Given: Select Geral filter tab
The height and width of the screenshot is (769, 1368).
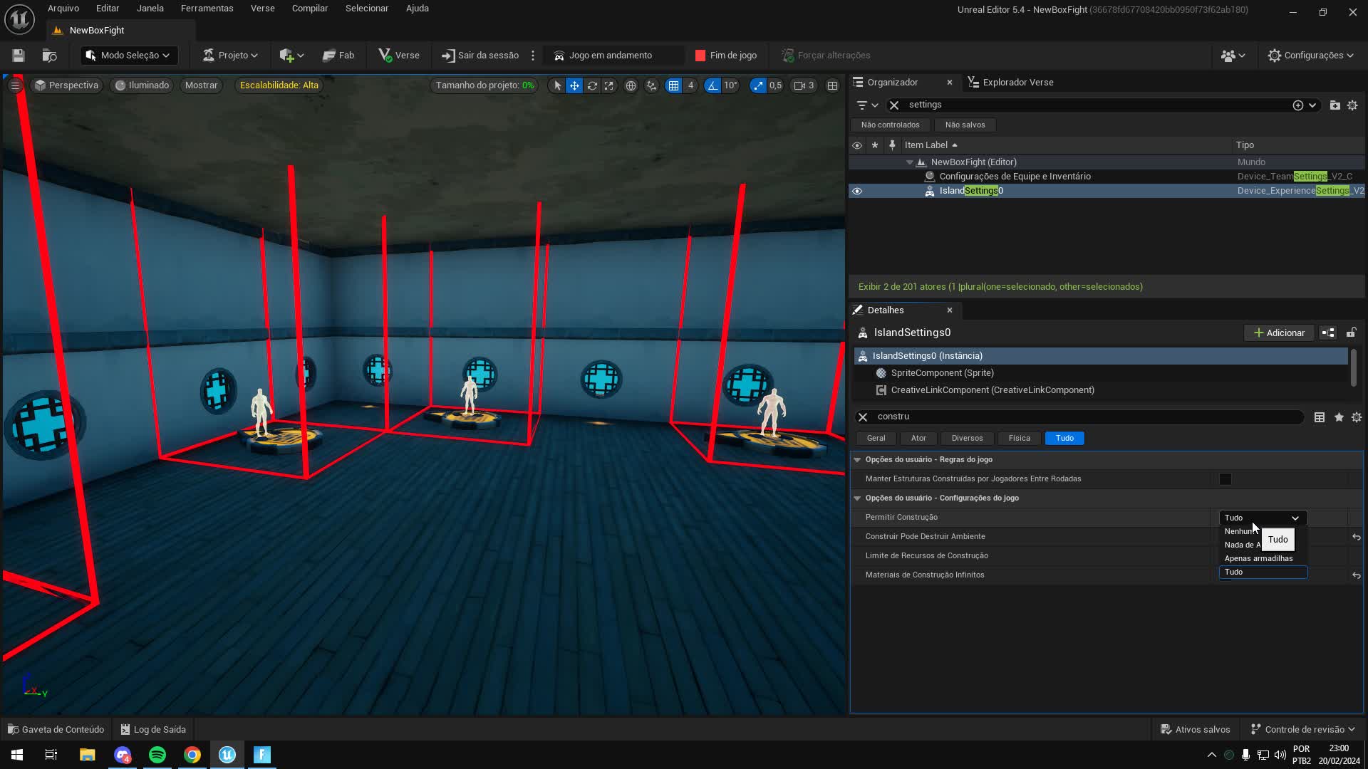Looking at the screenshot, I should 876,439.
